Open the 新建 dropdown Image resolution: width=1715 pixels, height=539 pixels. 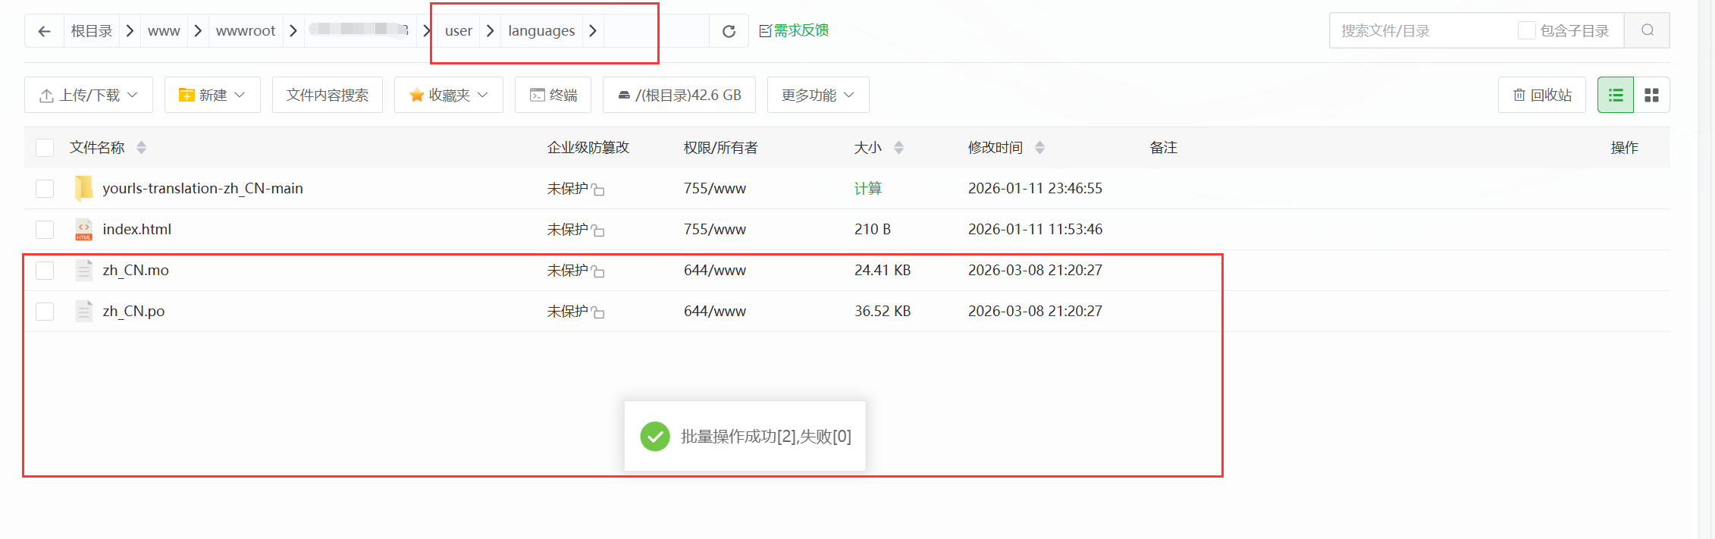click(x=212, y=95)
